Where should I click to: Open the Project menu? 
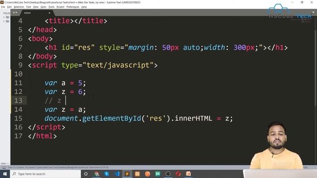(60, 7)
